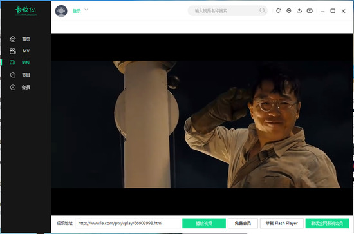The height and width of the screenshot is (234, 354).
Task: Click the user avatar icon
Action: (x=61, y=11)
